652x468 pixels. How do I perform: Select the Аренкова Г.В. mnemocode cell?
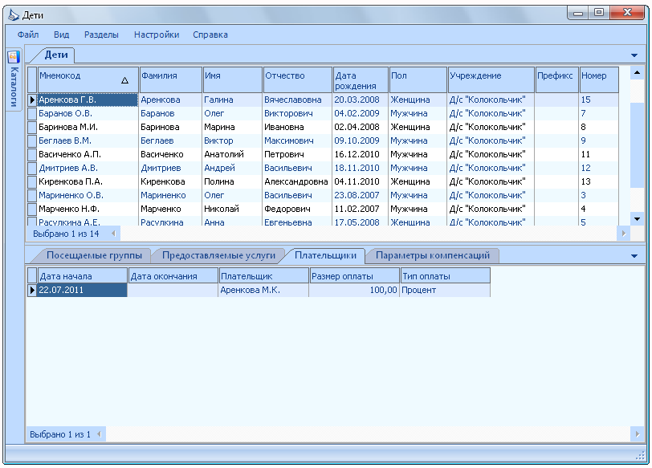(88, 100)
